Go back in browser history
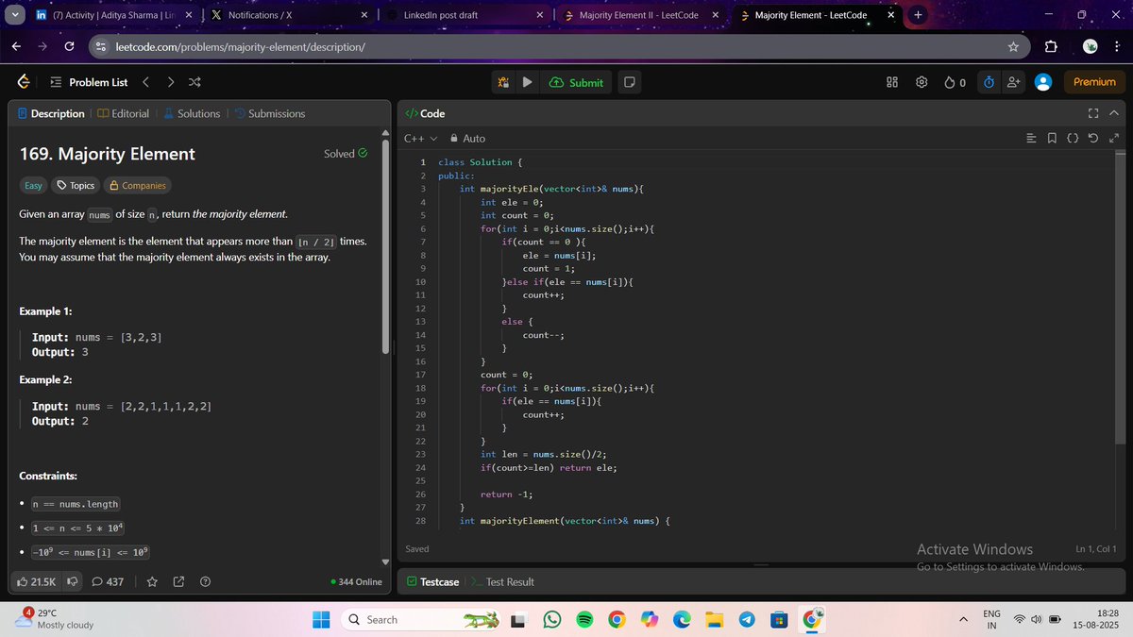1133x637 pixels. (16, 46)
